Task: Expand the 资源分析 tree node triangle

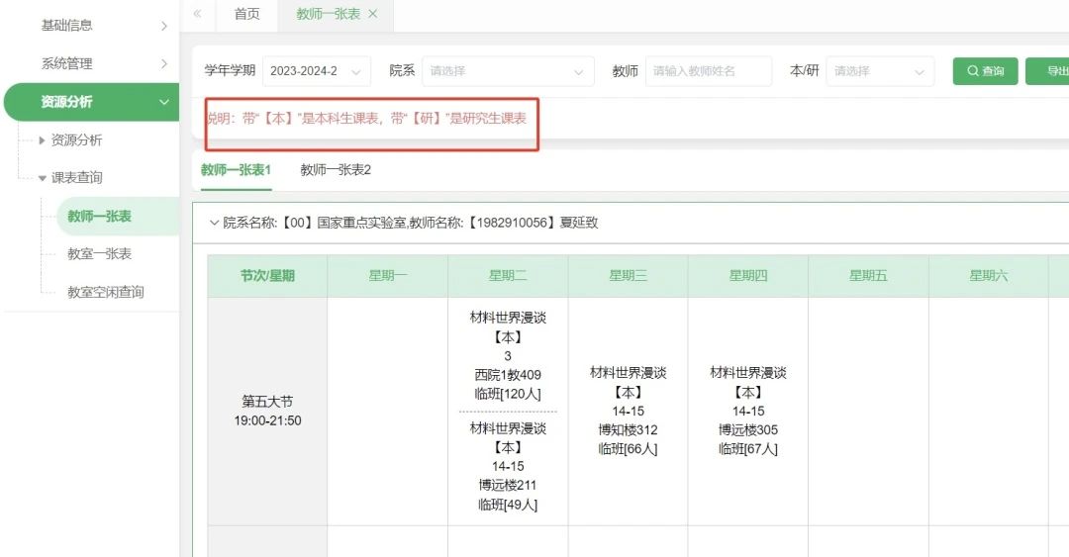Action: (x=42, y=140)
